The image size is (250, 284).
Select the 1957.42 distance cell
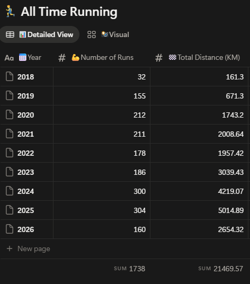(199, 153)
